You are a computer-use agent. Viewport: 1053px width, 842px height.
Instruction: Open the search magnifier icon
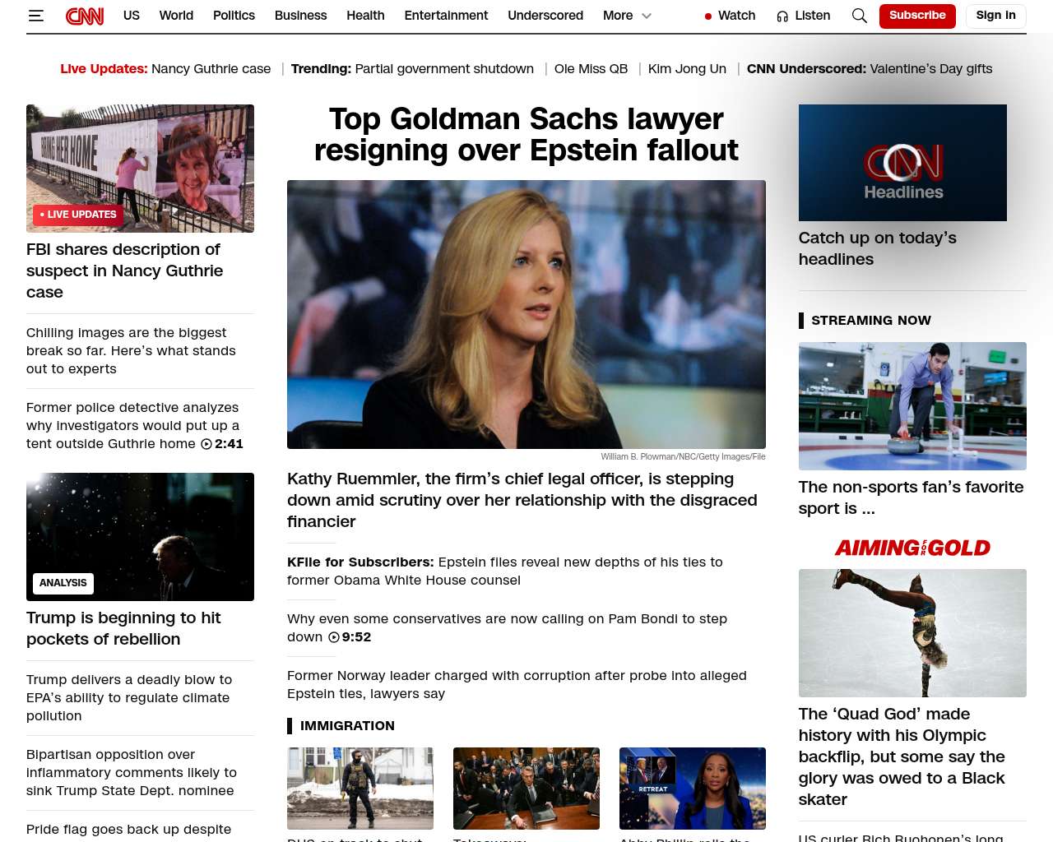[x=859, y=16]
